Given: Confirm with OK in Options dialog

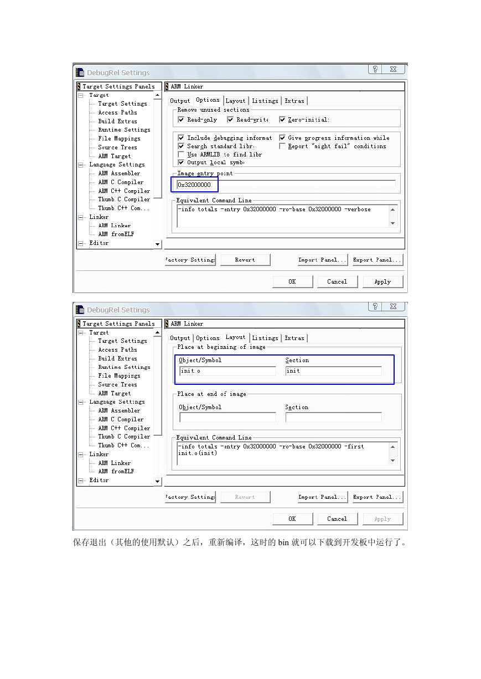Looking at the screenshot, I should point(292,281).
